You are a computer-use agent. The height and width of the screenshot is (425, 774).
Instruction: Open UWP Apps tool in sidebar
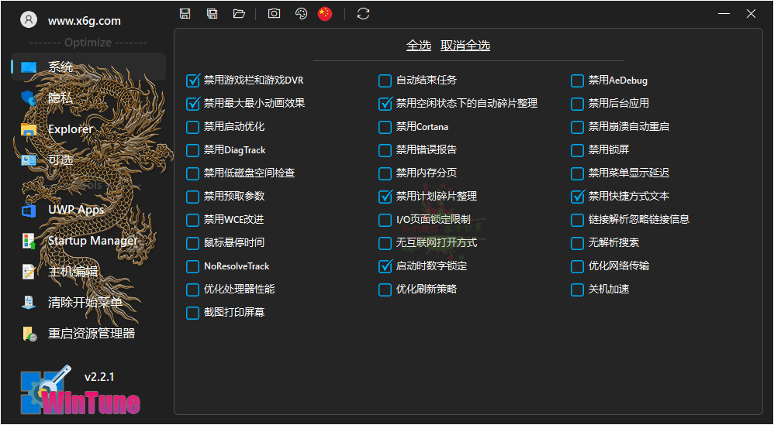pos(76,210)
